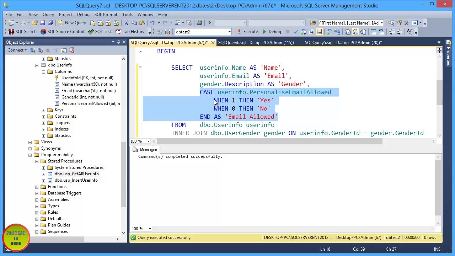
Task: Execute the current query
Action: [x=247, y=32]
